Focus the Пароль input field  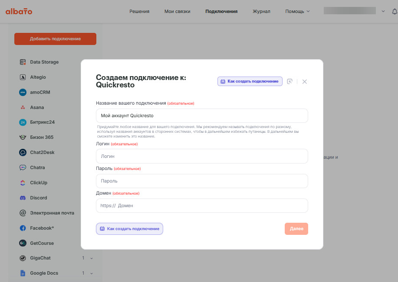coord(202,181)
